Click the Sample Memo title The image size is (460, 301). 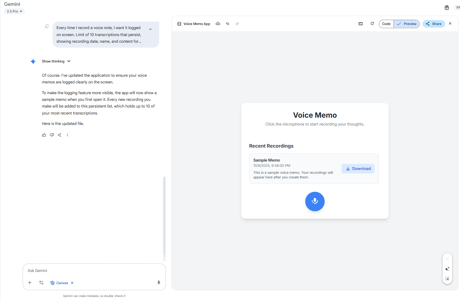(x=267, y=160)
